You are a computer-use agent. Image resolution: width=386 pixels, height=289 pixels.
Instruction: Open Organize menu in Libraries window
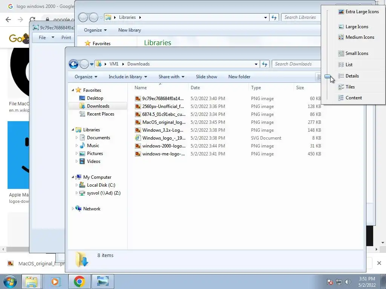(x=95, y=30)
